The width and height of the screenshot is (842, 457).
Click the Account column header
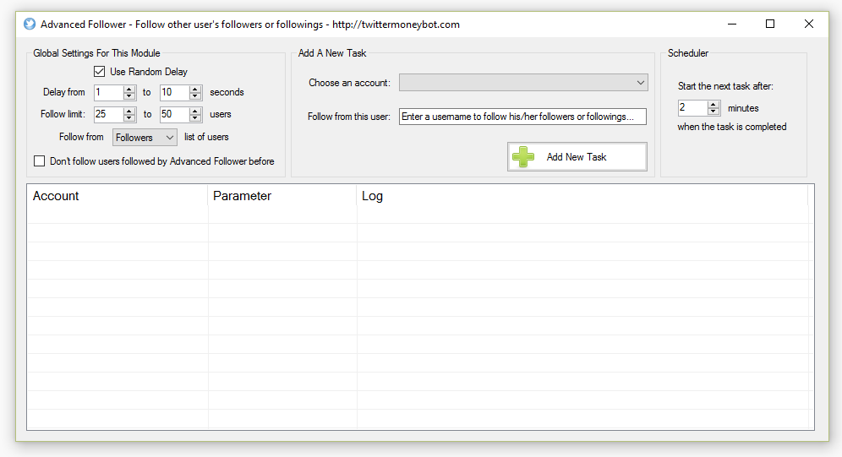[117, 196]
